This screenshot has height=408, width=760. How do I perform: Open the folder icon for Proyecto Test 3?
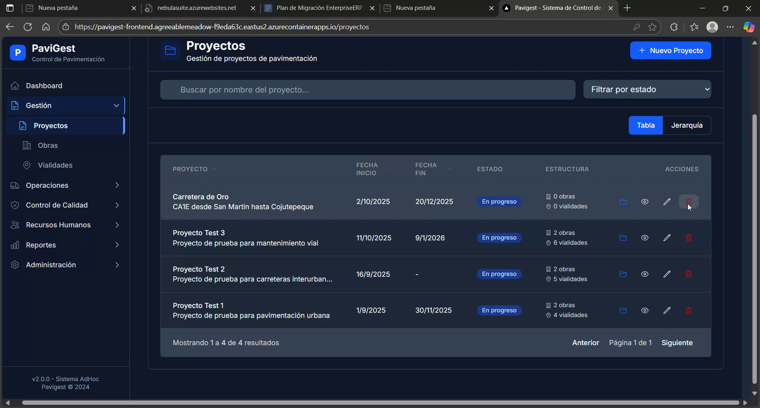tap(623, 238)
